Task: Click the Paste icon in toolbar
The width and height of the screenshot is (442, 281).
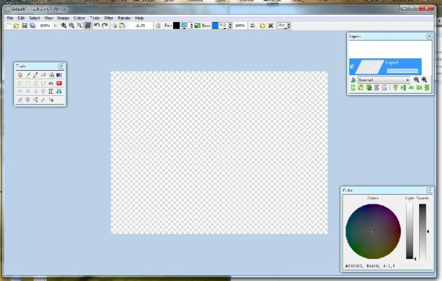Action: 122,26
